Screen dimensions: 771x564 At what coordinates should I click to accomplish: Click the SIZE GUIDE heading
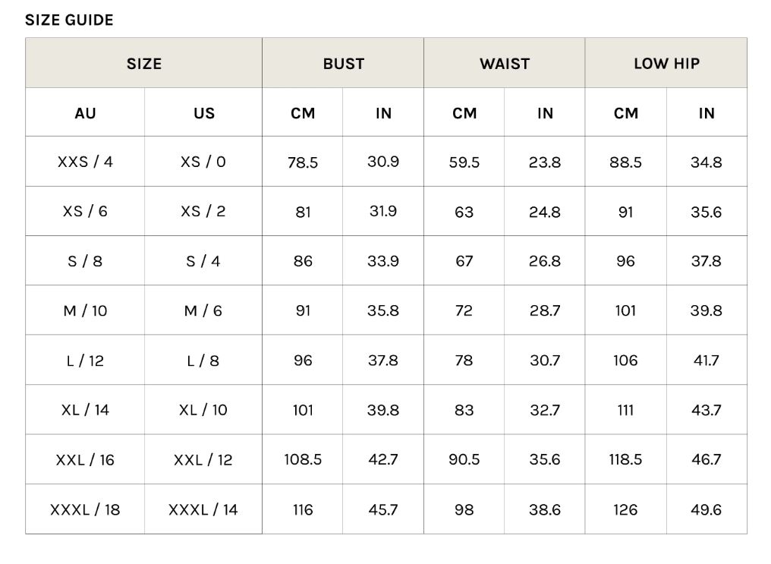click(x=69, y=20)
